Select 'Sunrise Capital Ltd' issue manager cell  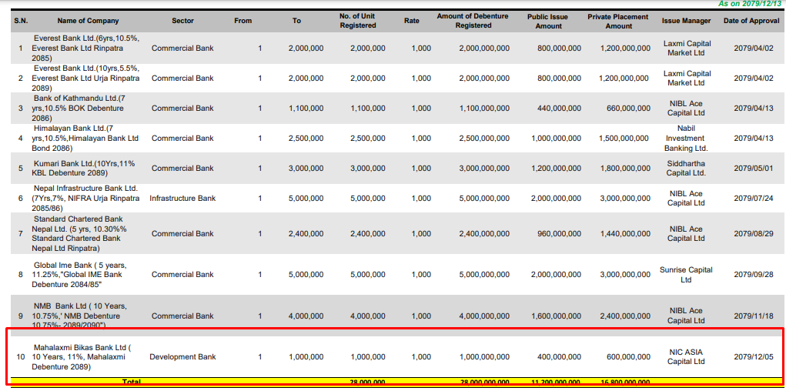tap(685, 275)
